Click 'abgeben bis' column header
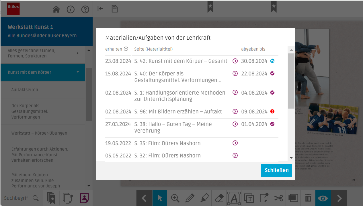 tap(253, 49)
